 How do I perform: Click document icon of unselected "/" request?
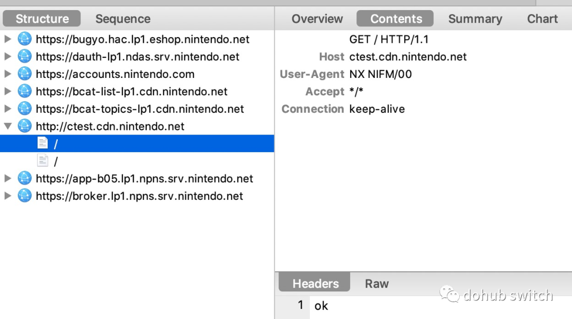click(x=43, y=161)
